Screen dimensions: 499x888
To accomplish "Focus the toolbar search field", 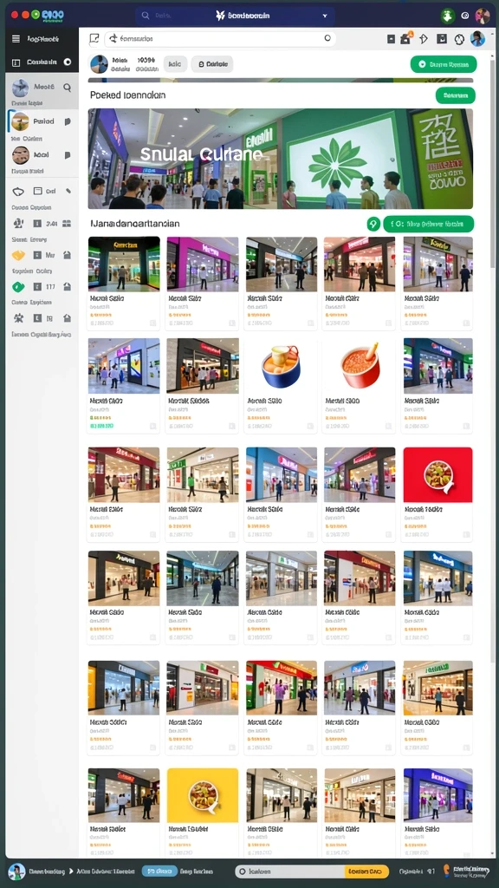I will (220, 38).
